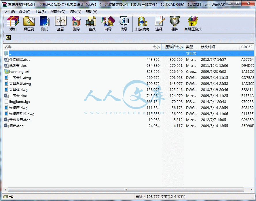Click the horizontal scrollbar thumb
Viewport: 256px width, 201px height.
coord(126,190)
